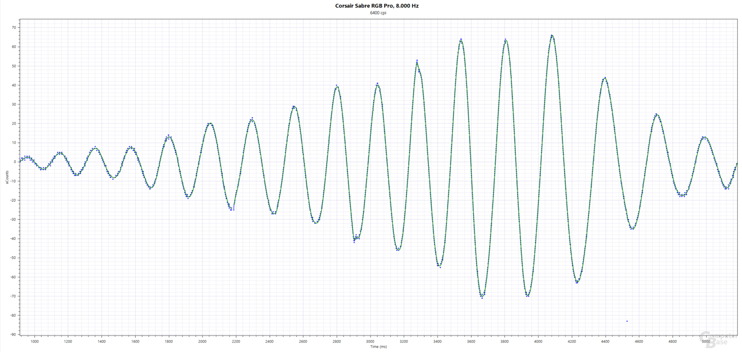The width and height of the screenshot is (742, 352).
Task: Pick the 50 label on xCounts axis
Action: point(14,66)
